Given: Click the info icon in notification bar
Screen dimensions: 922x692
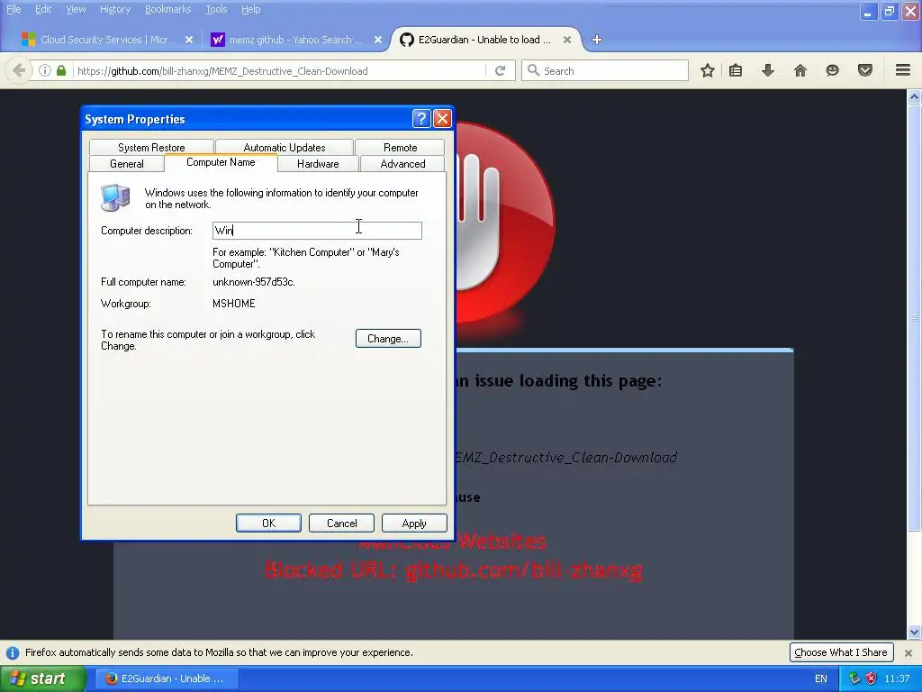Looking at the screenshot, I should point(13,652).
